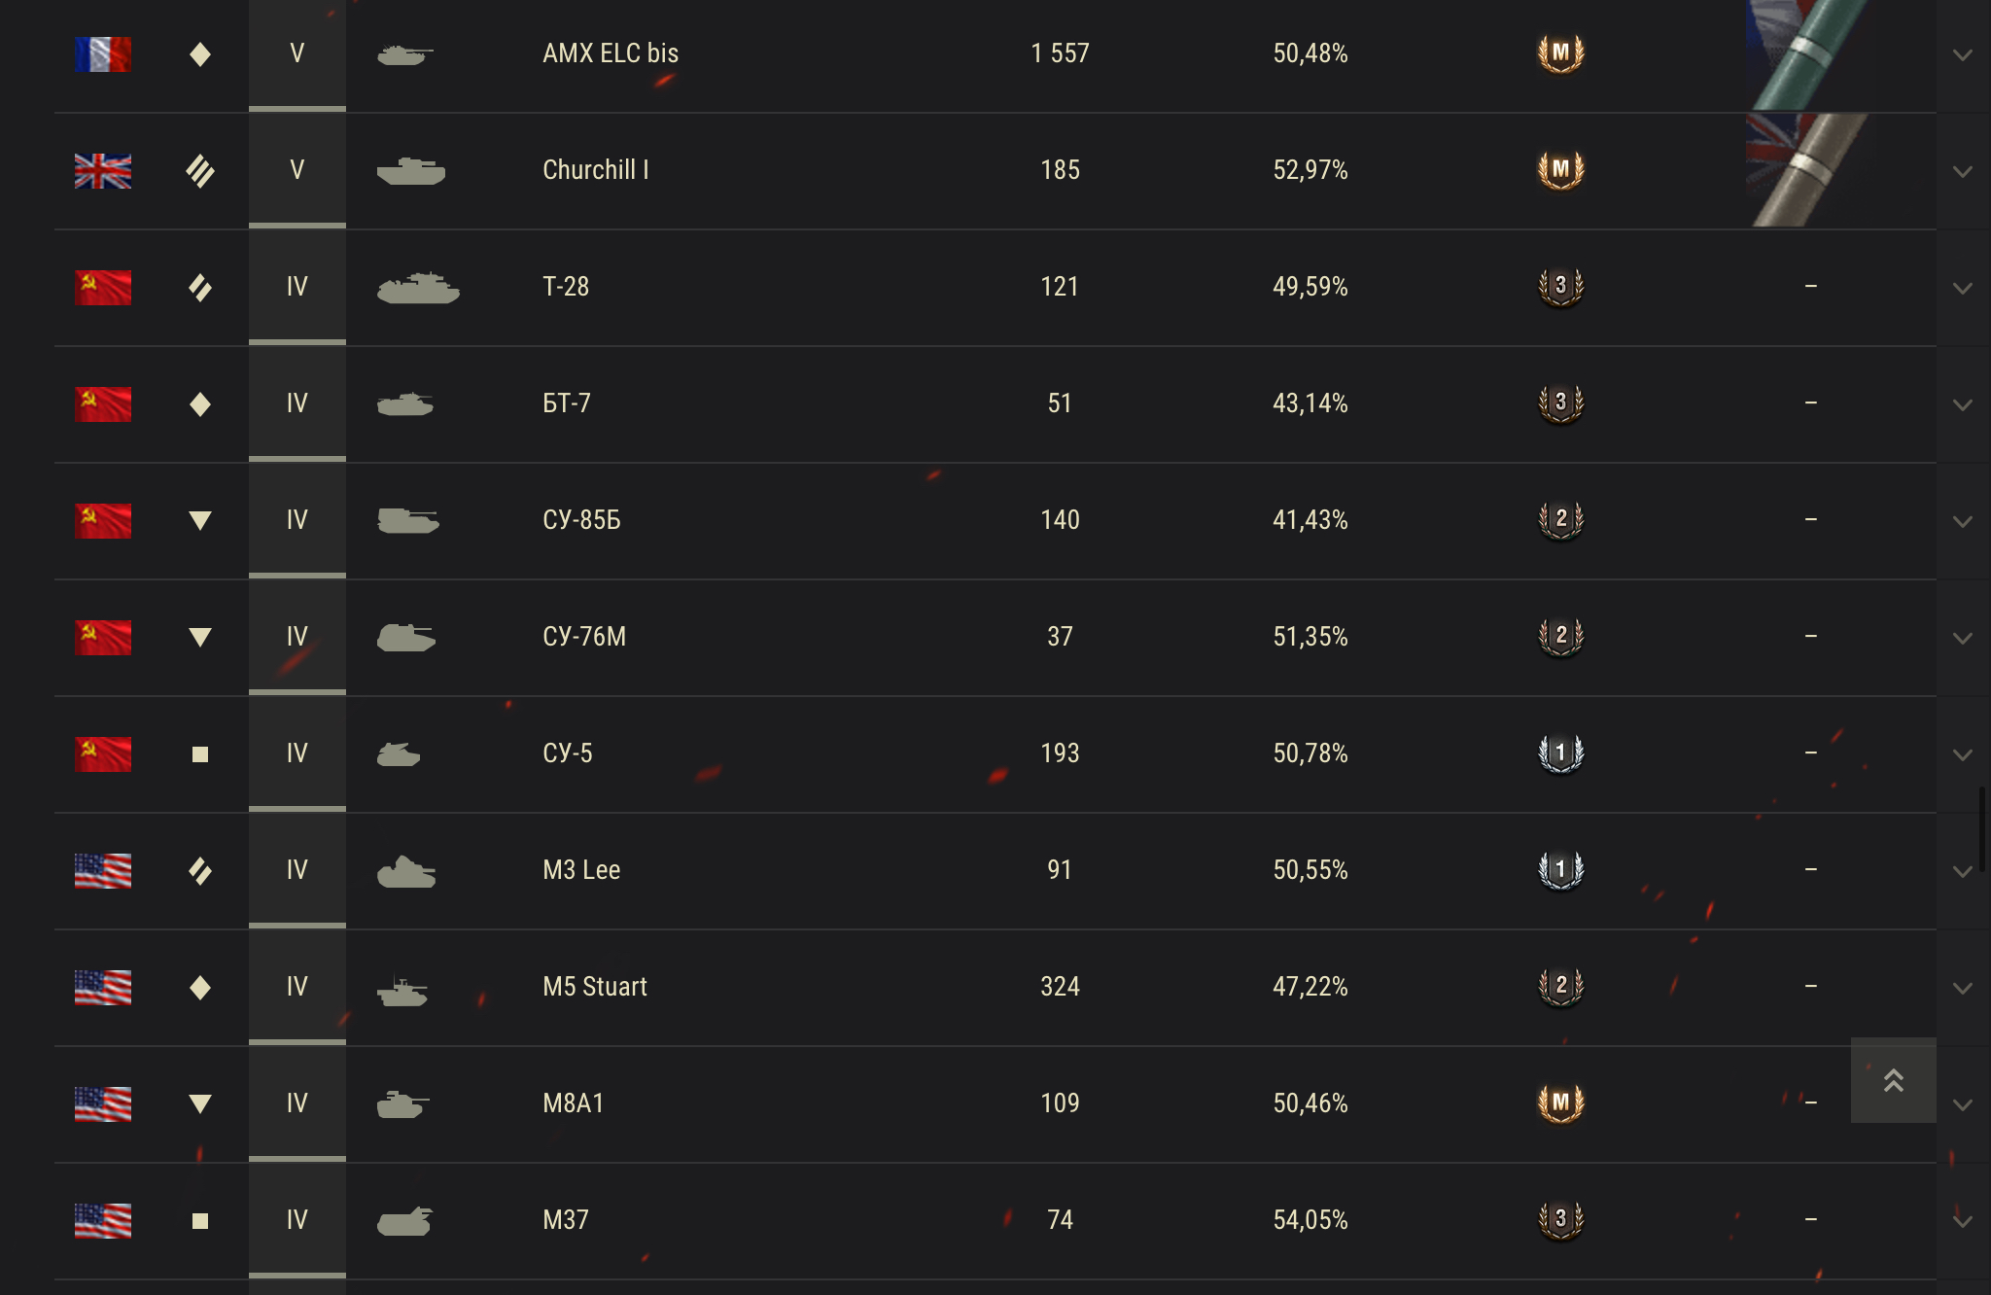Expand the AMX ELC bis row details
The image size is (1991, 1295).
(1963, 54)
